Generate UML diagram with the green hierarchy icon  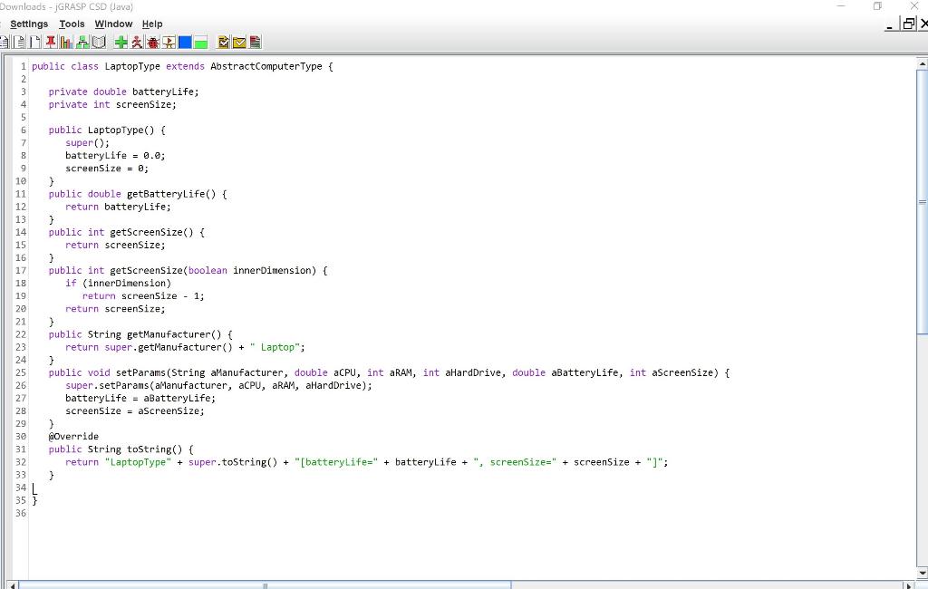(82, 42)
